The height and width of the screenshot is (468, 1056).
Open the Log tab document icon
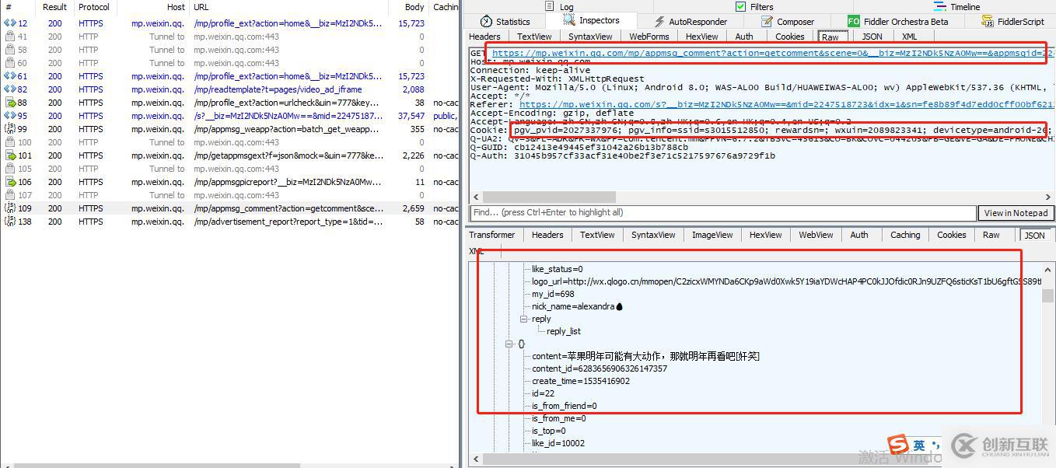tap(549, 6)
